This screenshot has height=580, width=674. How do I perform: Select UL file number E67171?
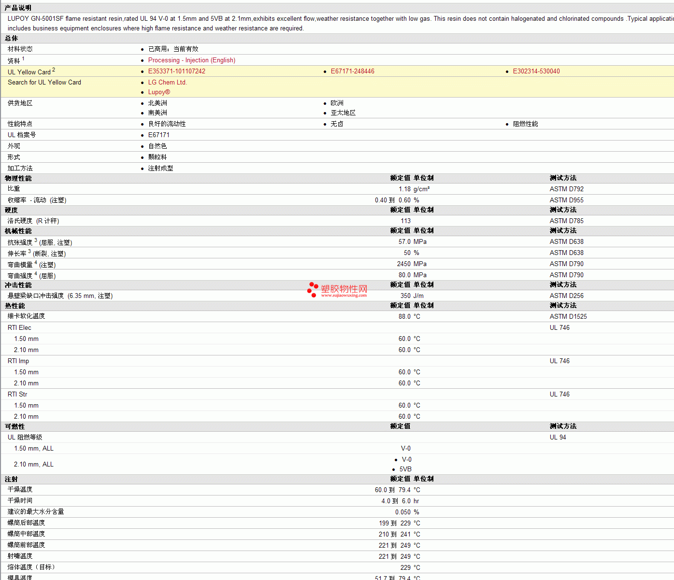(x=159, y=135)
